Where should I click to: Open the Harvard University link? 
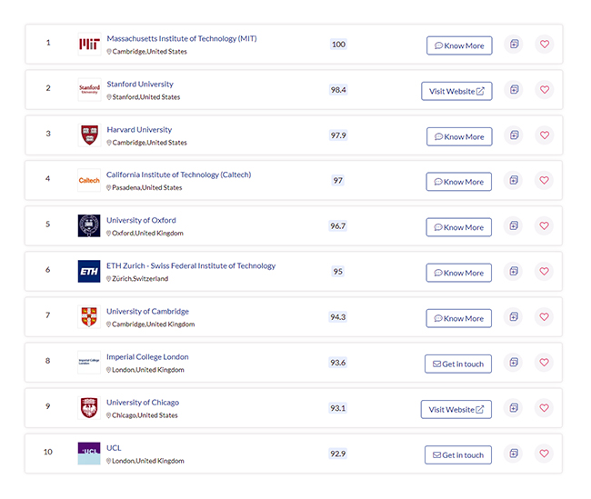(139, 130)
